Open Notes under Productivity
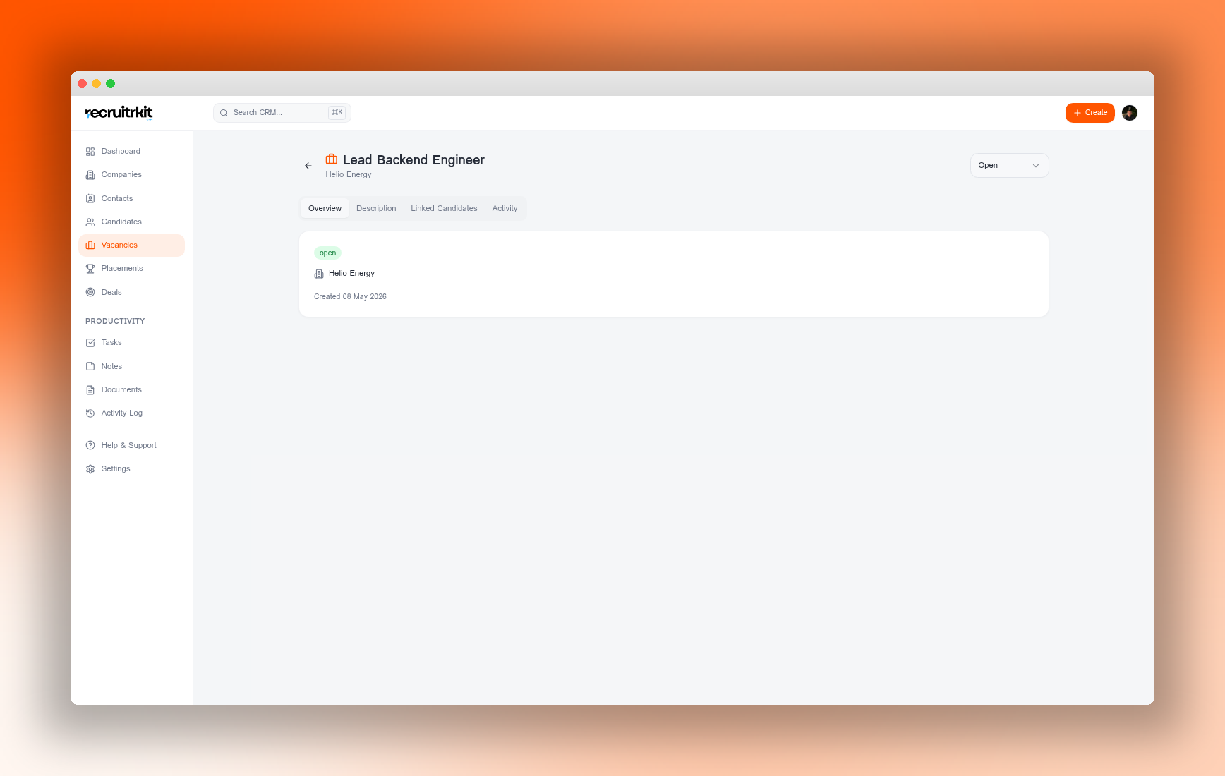This screenshot has height=776, width=1225. 131,366
